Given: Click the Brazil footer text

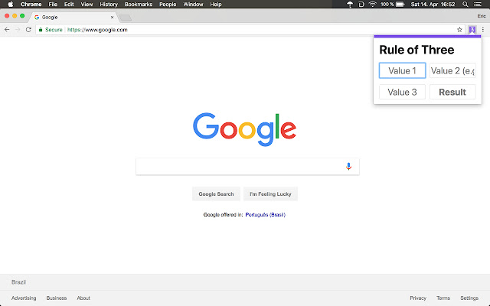Looking at the screenshot, I should [x=18, y=282].
